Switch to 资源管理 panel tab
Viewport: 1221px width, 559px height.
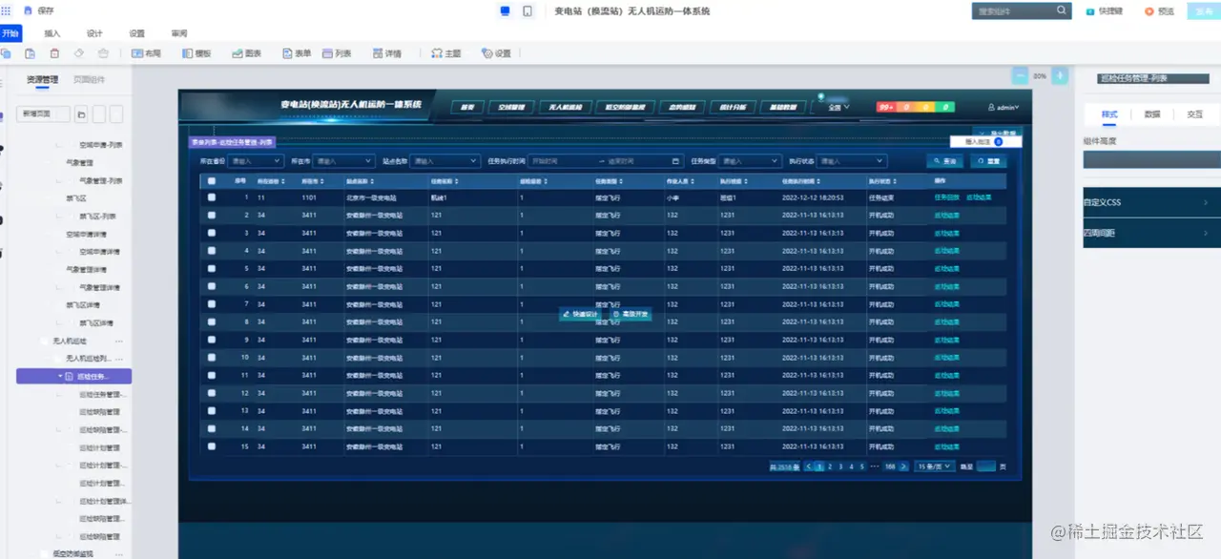click(x=42, y=79)
